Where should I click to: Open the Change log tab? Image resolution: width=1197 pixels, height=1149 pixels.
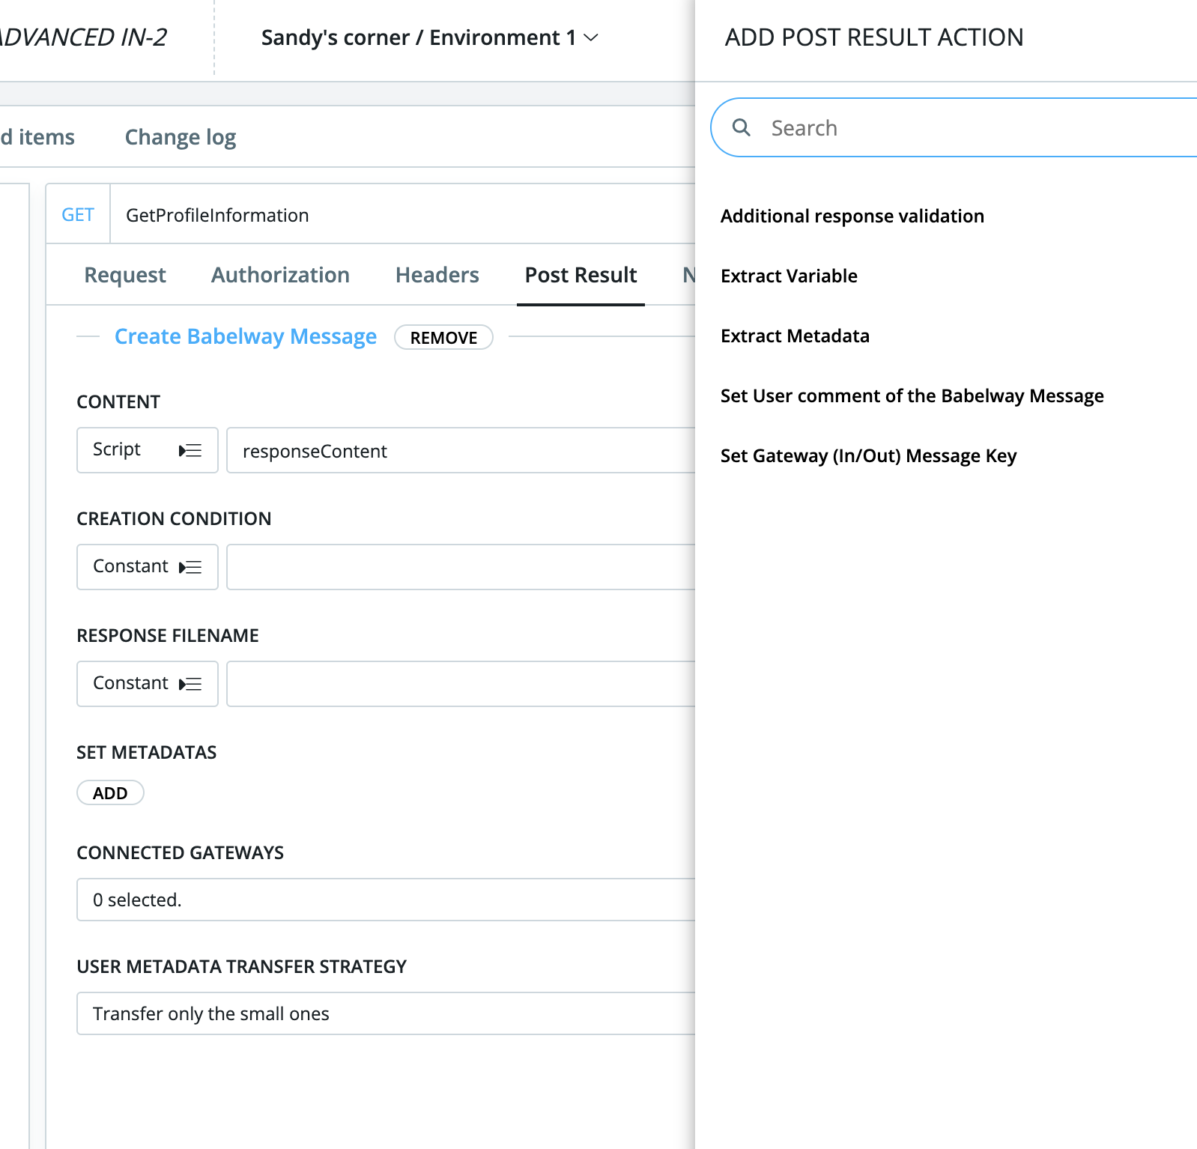180,137
